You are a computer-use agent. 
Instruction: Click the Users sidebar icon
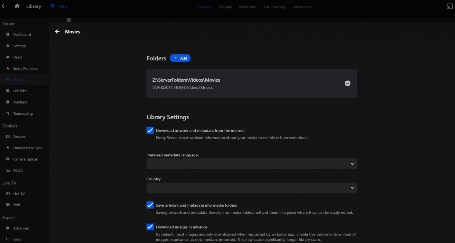click(8, 57)
